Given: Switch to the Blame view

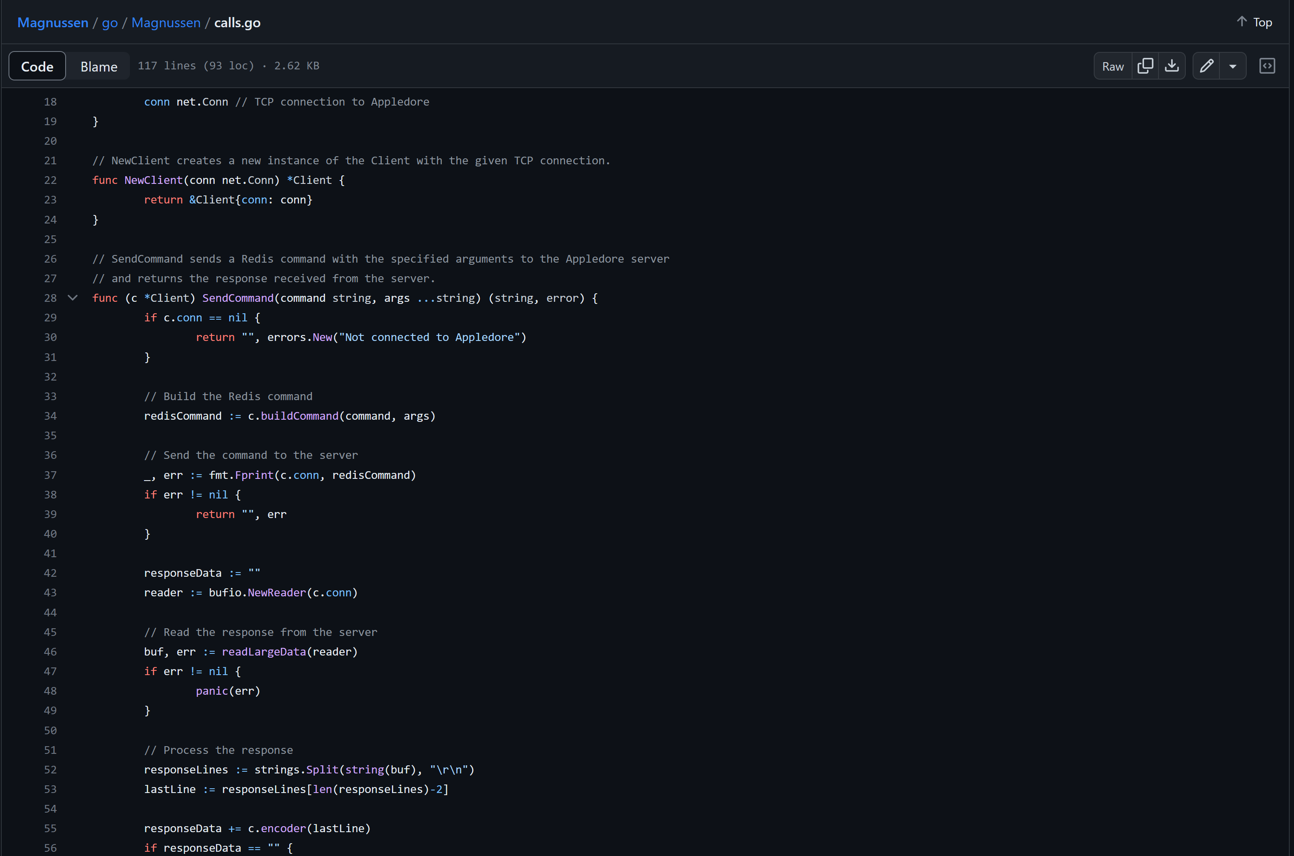Looking at the screenshot, I should 99,66.
